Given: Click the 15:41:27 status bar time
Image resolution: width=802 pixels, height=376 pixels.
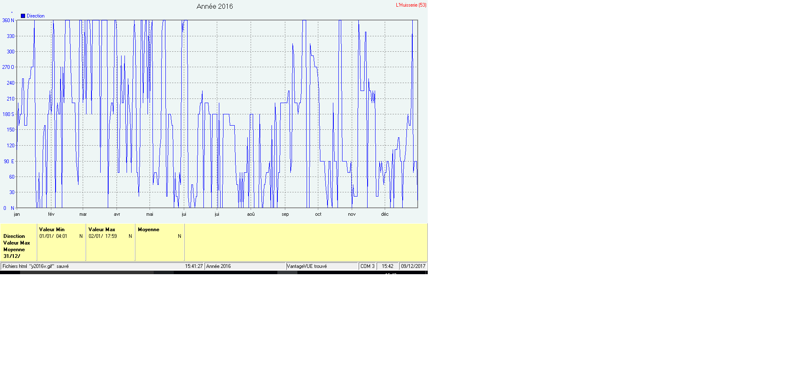Looking at the screenshot, I should point(194,266).
